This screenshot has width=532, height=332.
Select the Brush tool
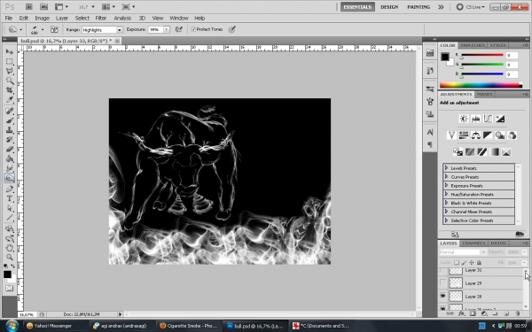point(10,120)
